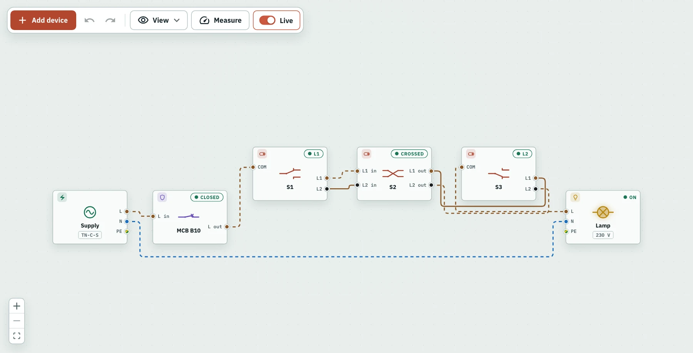Fit the diagram to screen
Viewport: 693px width, 353px height.
[x=17, y=336]
